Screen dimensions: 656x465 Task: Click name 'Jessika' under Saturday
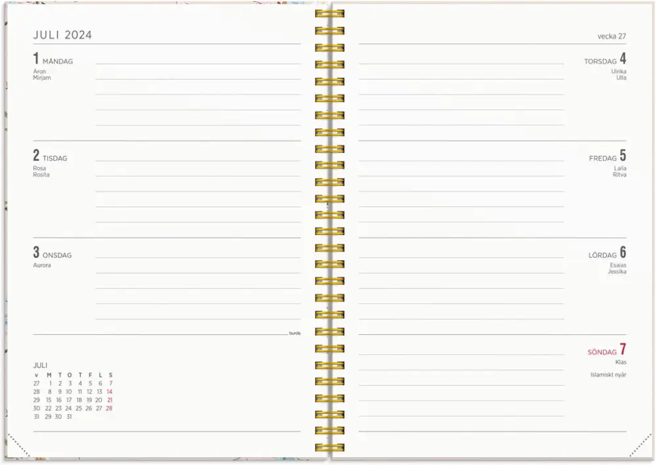tap(617, 271)
